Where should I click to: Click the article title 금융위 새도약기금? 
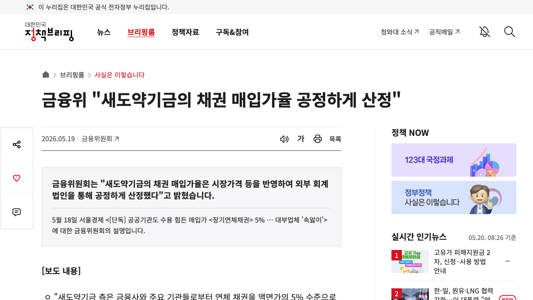[x=222, y=100]
